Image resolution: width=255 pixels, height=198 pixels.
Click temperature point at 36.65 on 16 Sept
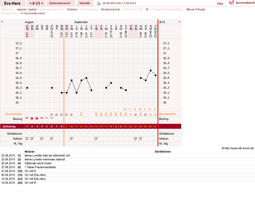151,70
